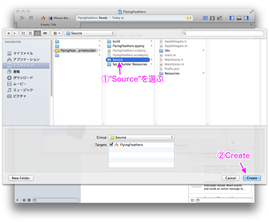Open the FlyingFeathers scheme selector icon

[x=43, y=18]
